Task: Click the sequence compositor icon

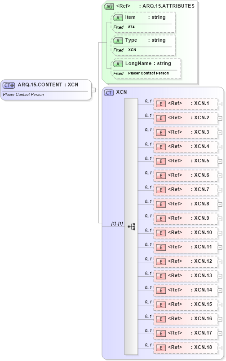Action: [x=132, y=226]
